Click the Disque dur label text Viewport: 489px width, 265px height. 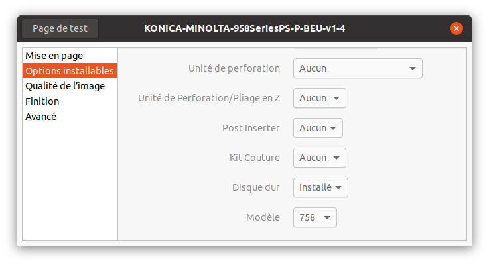[256, 187]
